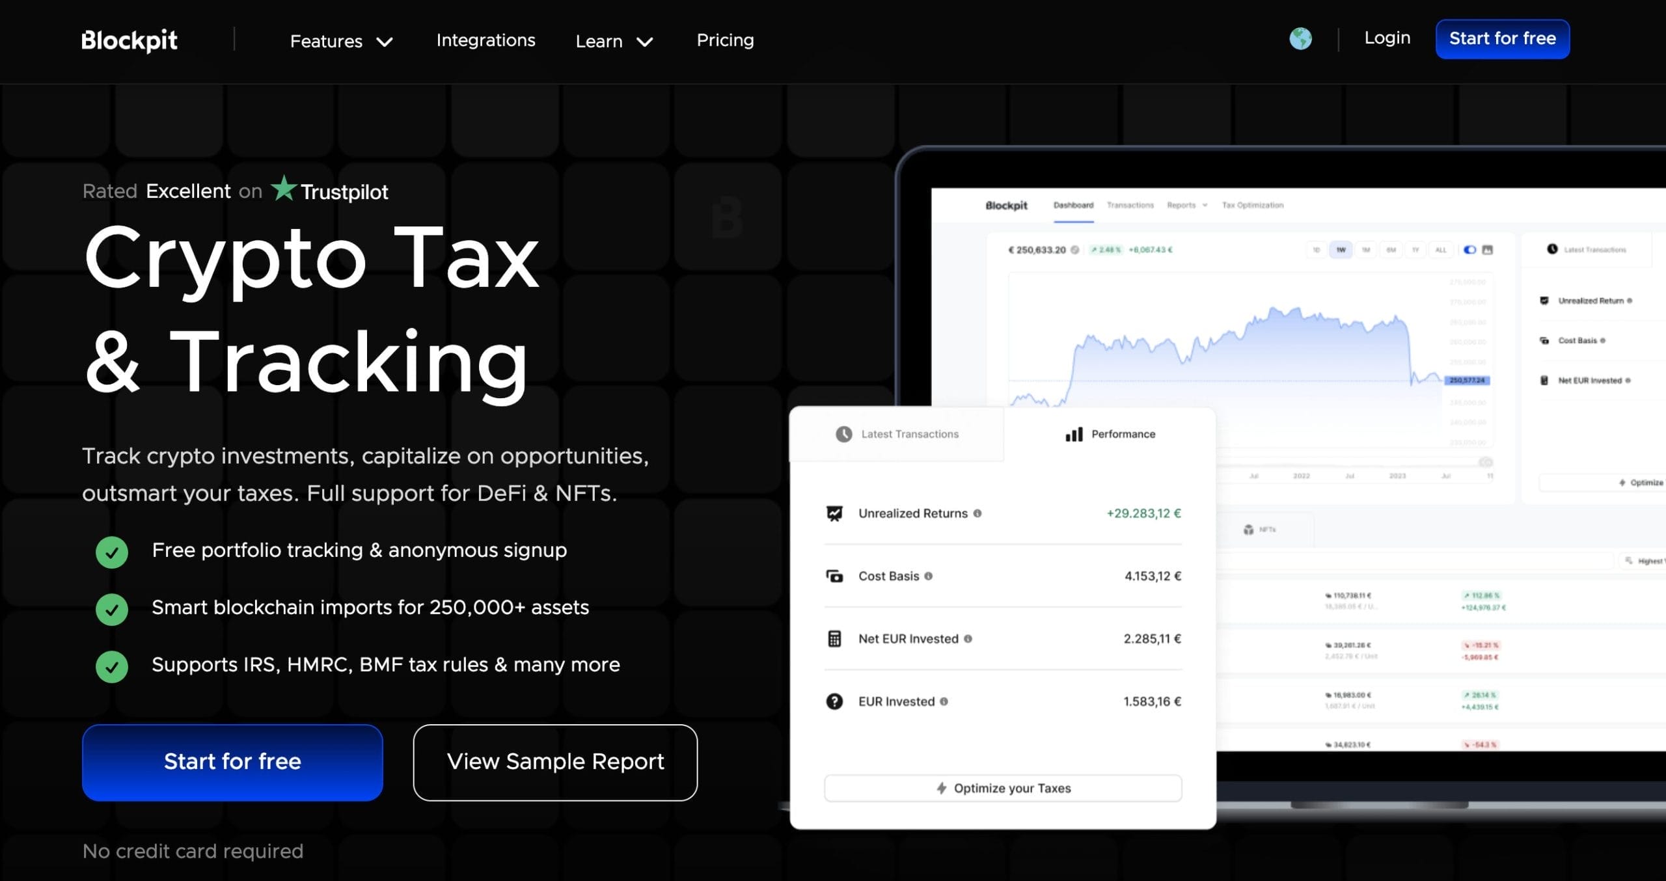Open the Tax Optimization tab in the mockup
The height and width of the screenshot is (881, 1666).
[x=1252, y=205]
